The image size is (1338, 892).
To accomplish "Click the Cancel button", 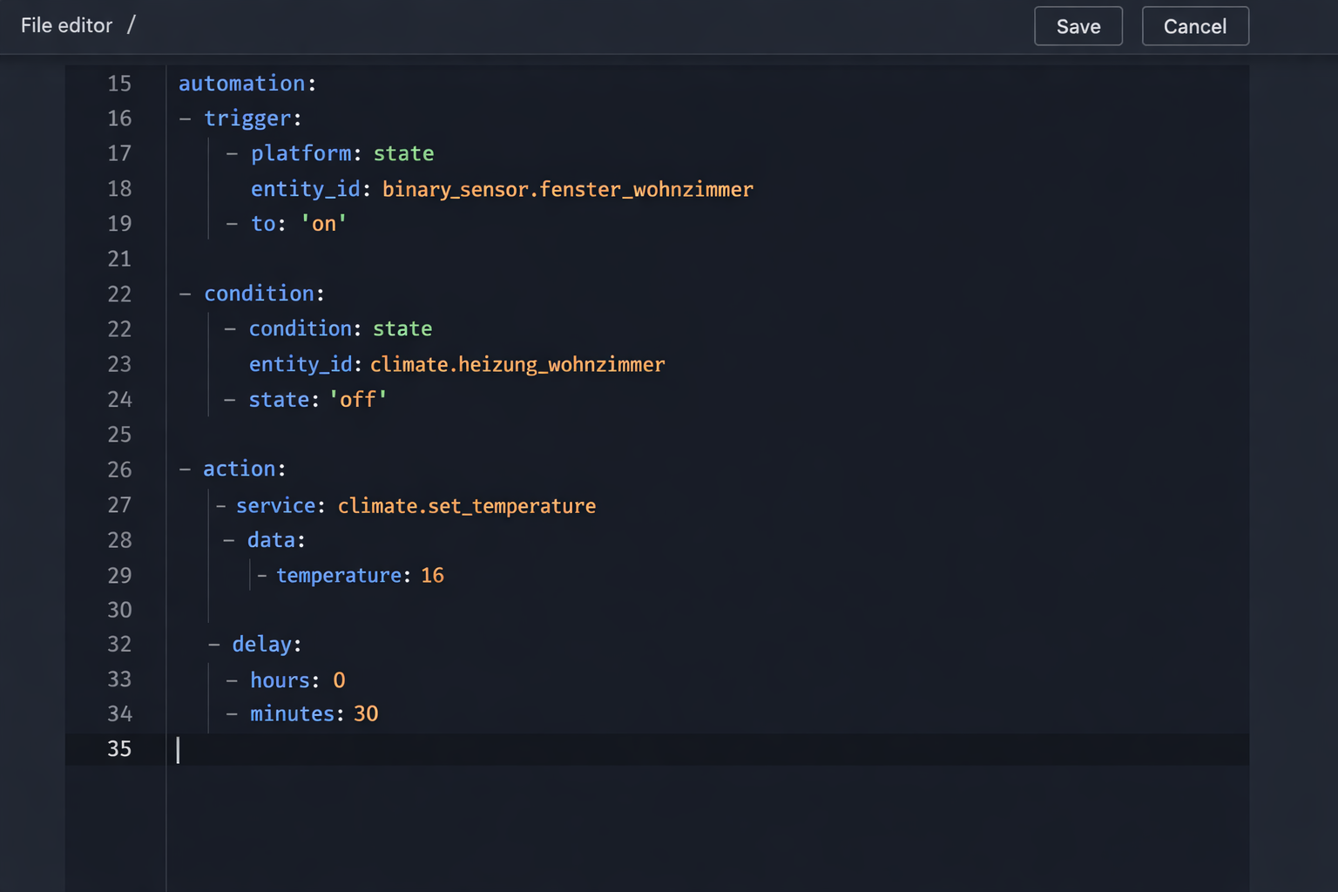I will [x=1194, y=26].
